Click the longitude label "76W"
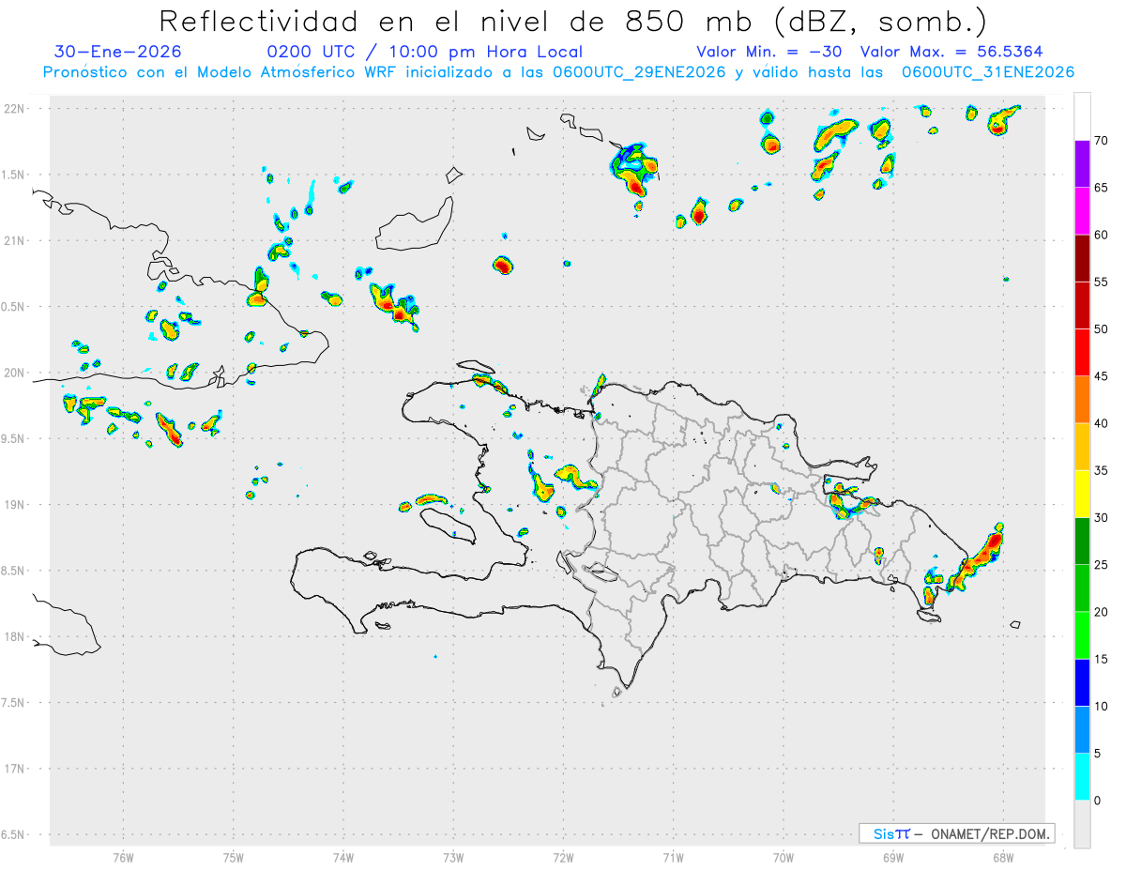Screen dimensions: 1126x870 pyautogui.click(x=123, y=857)
